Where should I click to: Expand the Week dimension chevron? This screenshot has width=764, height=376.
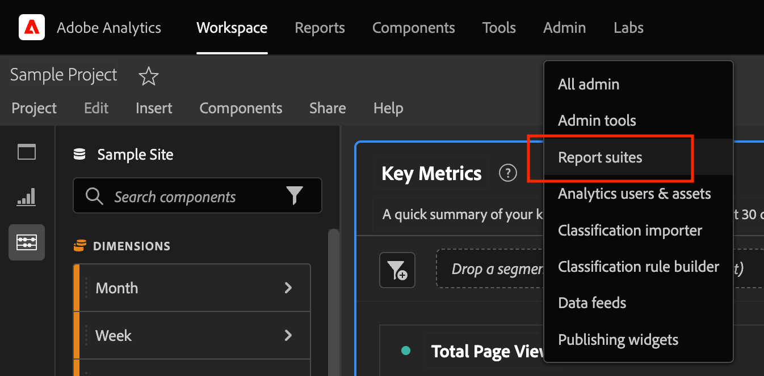click(288, 335)
